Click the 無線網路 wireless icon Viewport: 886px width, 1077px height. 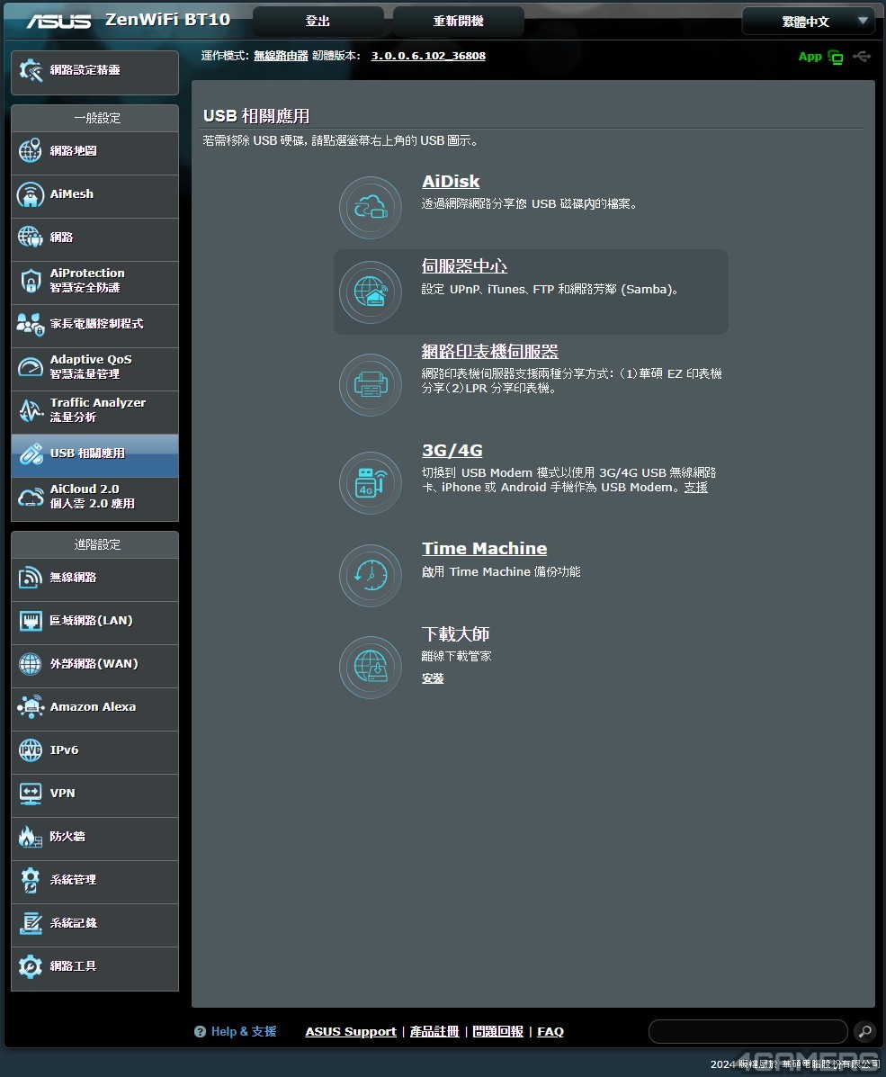click(x=31, y=578)
